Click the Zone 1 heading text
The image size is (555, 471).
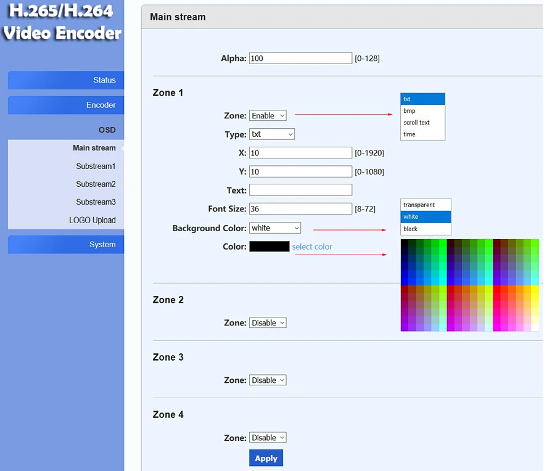point(168,92)
